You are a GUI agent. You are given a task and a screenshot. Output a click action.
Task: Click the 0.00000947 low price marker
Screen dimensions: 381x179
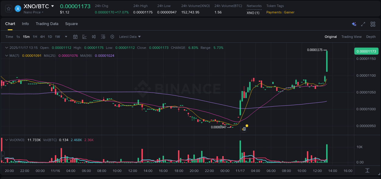(x=219, y=127)
